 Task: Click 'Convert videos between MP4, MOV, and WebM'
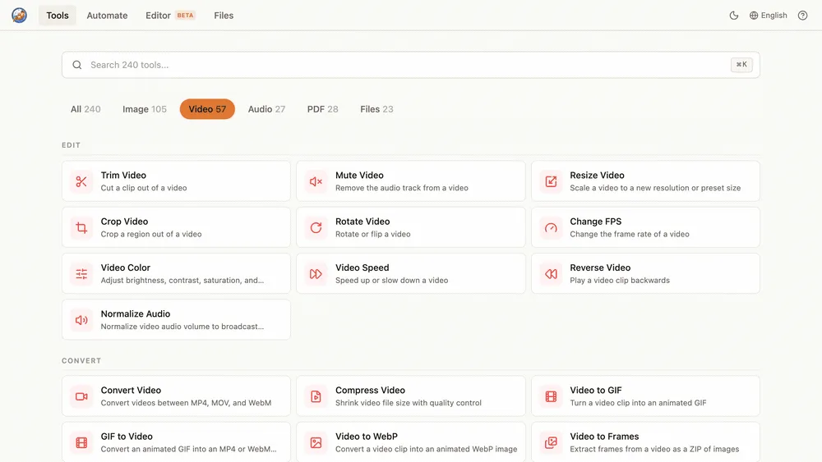click(186, 403)
